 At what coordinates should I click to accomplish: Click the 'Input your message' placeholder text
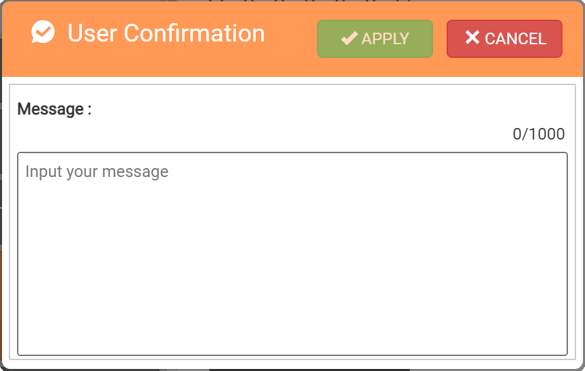[x=97, y=171]
